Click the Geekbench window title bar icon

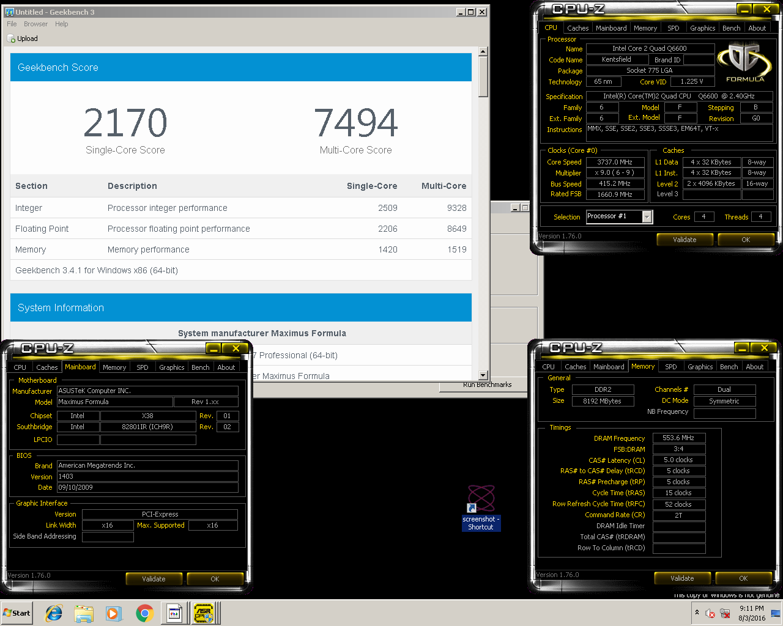click(9, 12)
